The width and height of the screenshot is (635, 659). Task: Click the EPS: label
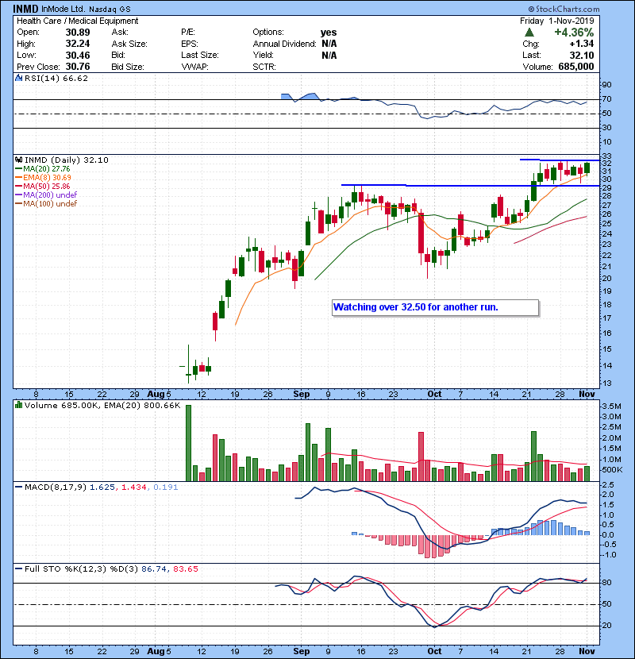[190, 44]
